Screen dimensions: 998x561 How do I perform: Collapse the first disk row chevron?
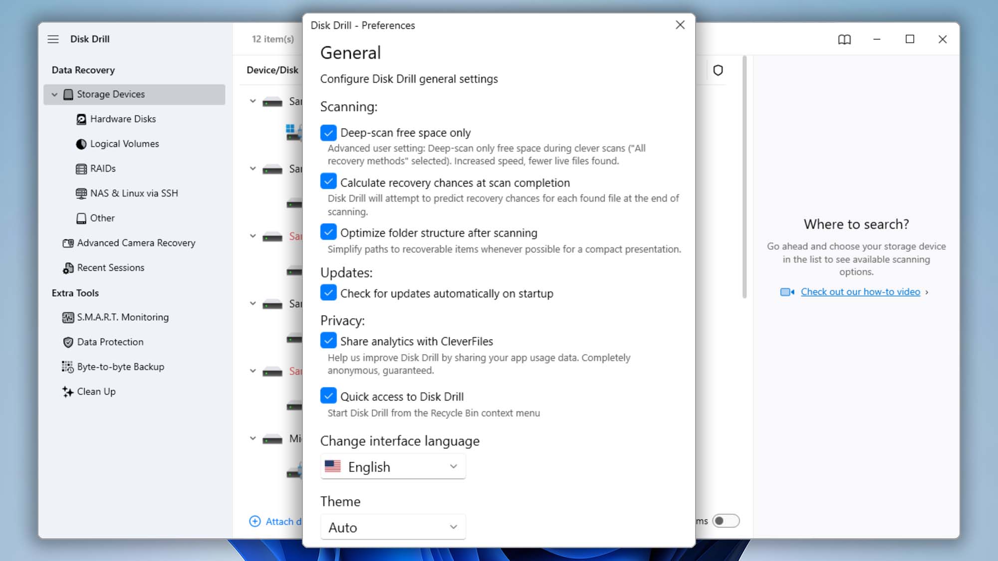click(x=253, y=101)
